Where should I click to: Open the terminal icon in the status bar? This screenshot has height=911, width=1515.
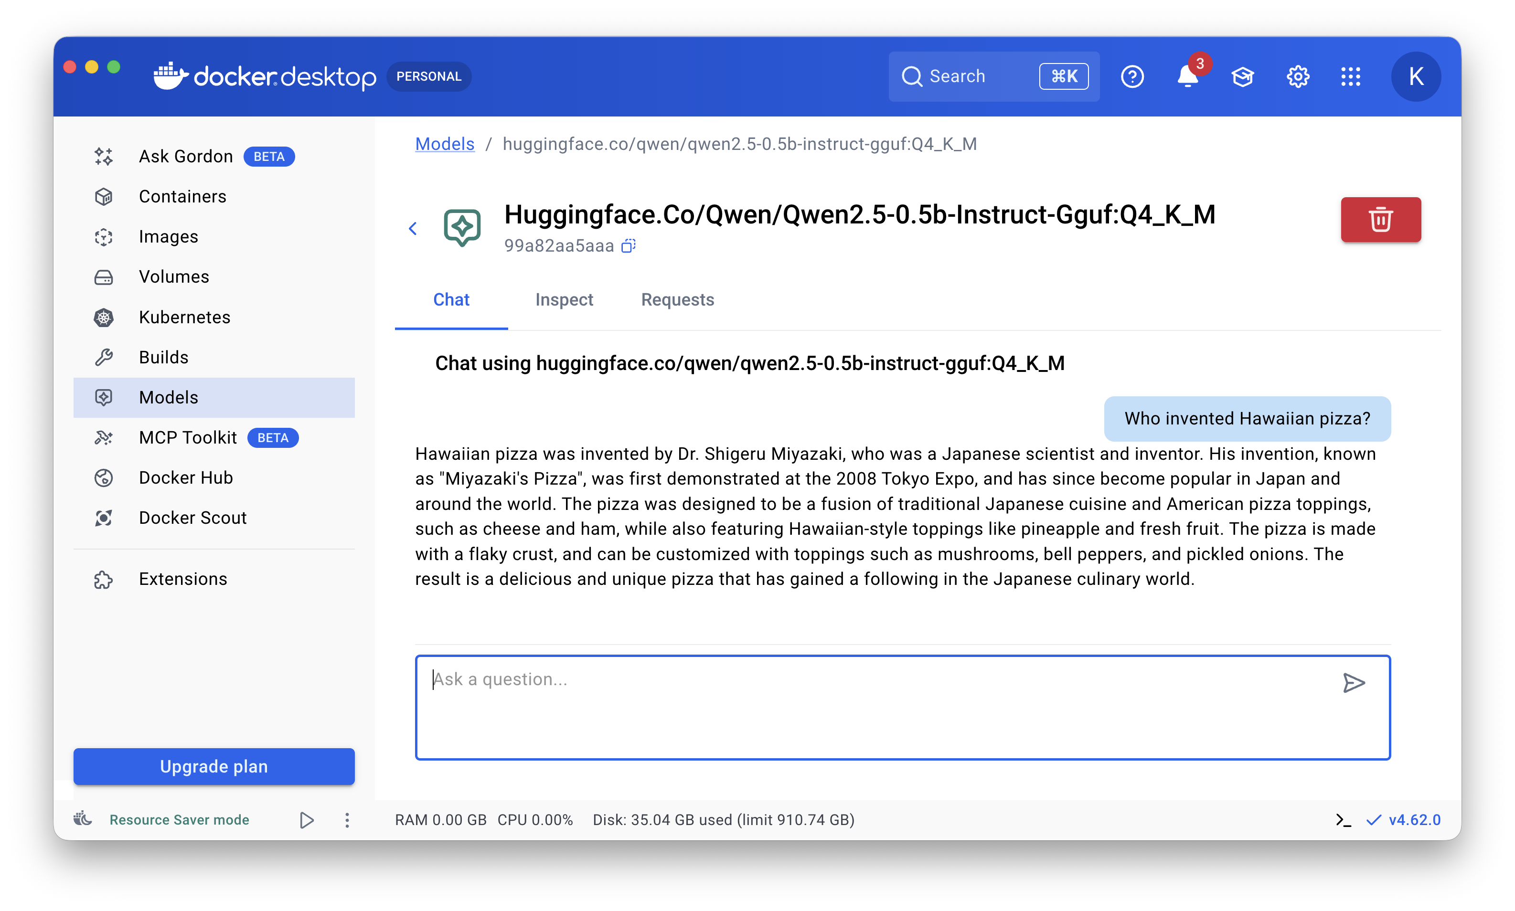click(x=1343, y=820)
